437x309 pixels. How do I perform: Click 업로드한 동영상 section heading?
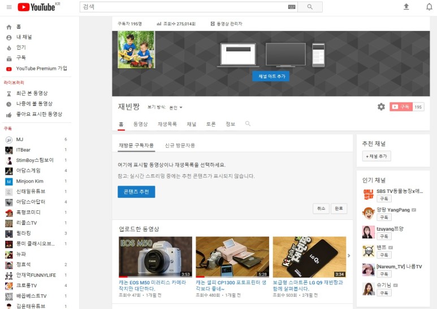[x=139, y=229]
